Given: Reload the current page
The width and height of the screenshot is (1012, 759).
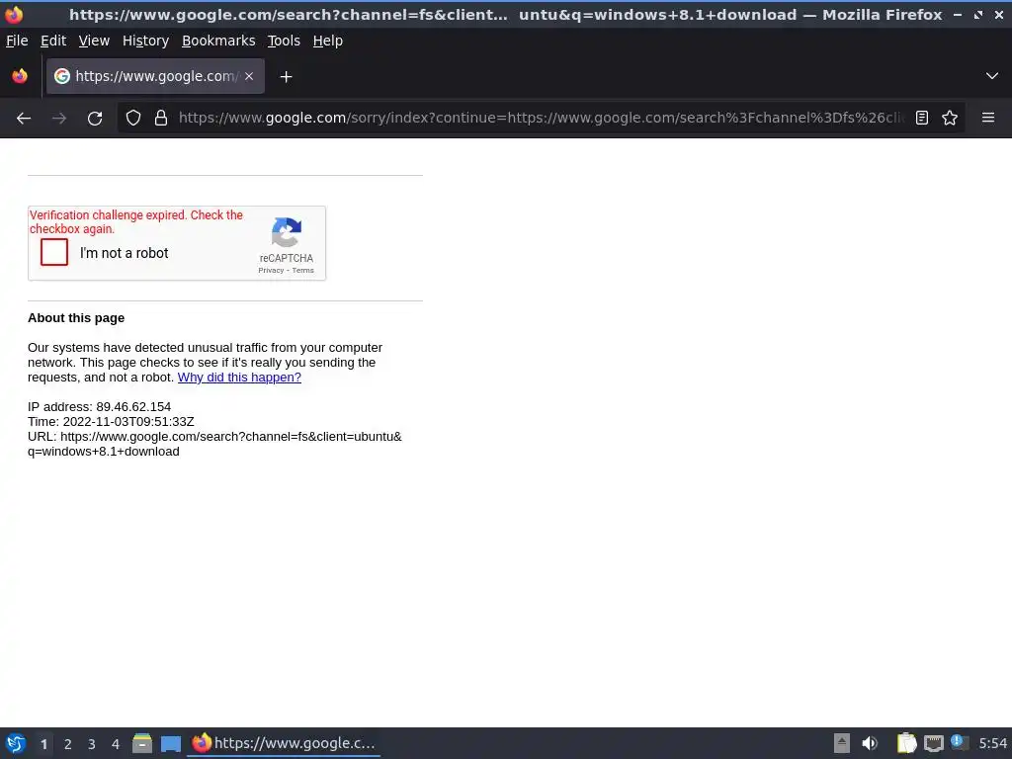Looking at the screenshot, I should (95, 119).
